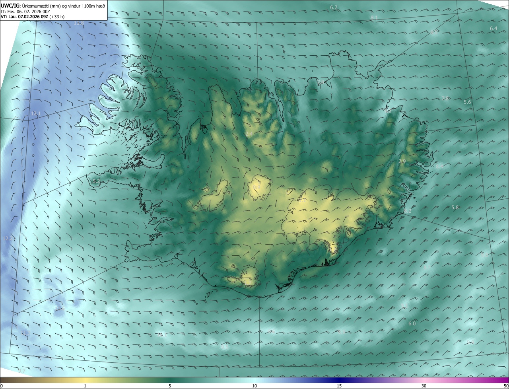Click the 5.6 value label on the map
Image resolution: width=509 pixels, height=389 pixels.
click(x=467, y=102)
